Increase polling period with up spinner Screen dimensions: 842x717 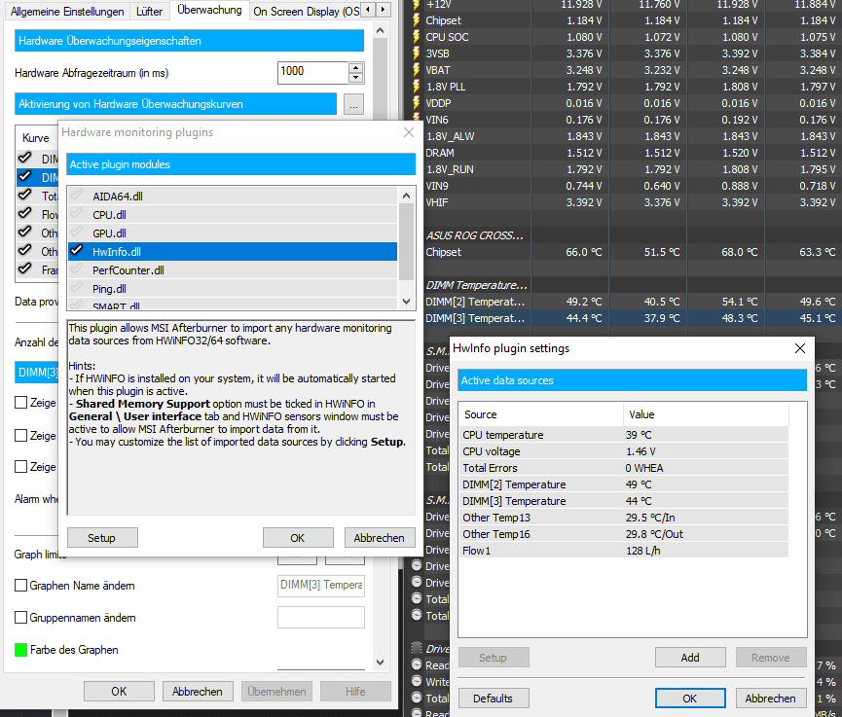click(355, 68)
